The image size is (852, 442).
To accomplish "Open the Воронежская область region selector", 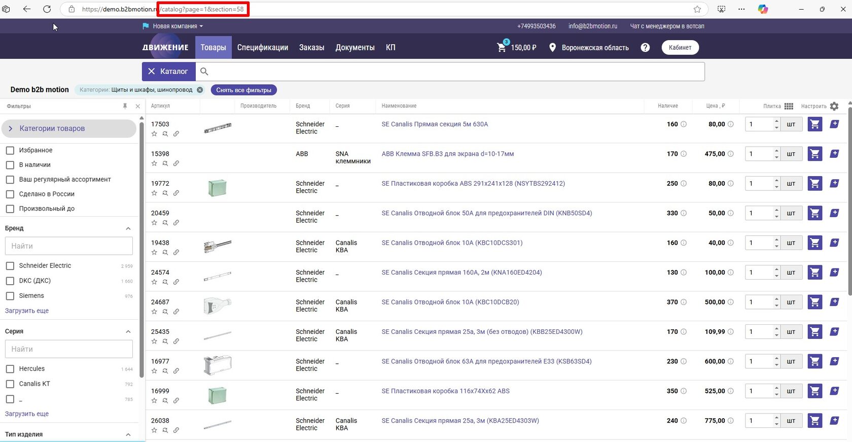I will point(589,48).
